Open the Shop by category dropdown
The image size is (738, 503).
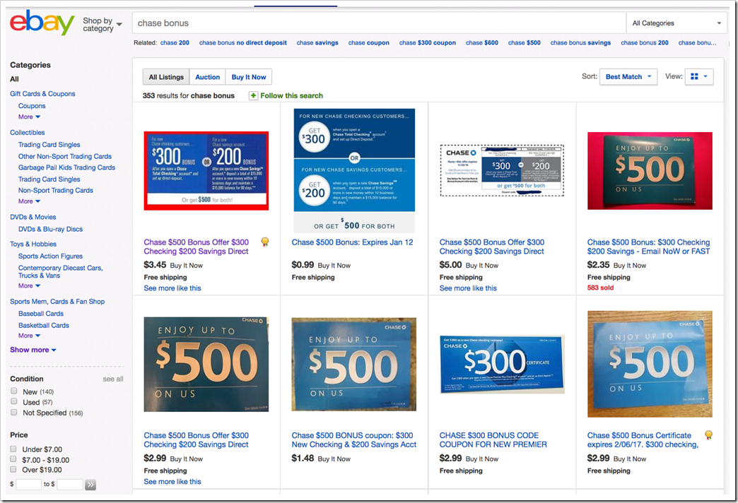pos(102,24)
